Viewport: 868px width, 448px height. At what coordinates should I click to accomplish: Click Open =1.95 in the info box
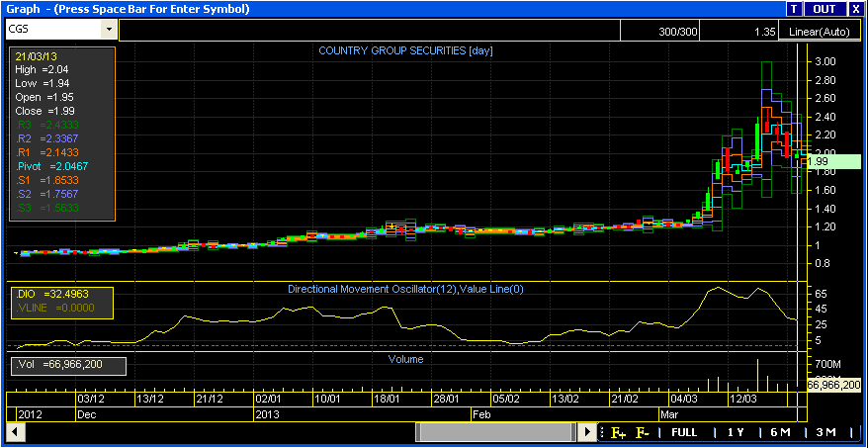(44, 97)
